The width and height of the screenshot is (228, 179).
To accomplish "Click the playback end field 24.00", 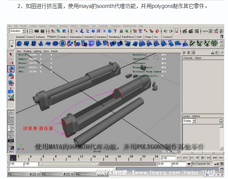I will (164, 164).
